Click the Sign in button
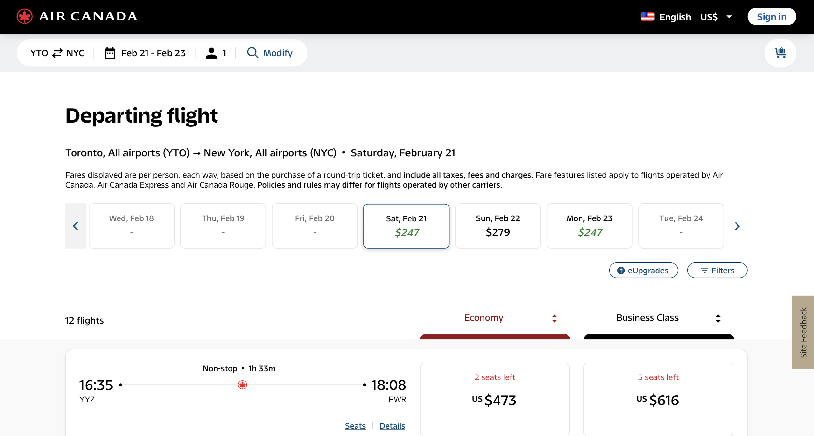814x436 pixels. pos(771,17)
